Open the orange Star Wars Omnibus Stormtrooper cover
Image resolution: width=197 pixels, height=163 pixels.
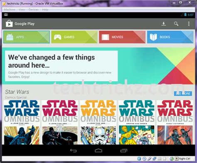[x=98, y=122]
